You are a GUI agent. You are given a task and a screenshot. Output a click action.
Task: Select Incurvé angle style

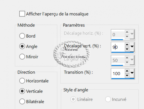(x=108, y=99)
